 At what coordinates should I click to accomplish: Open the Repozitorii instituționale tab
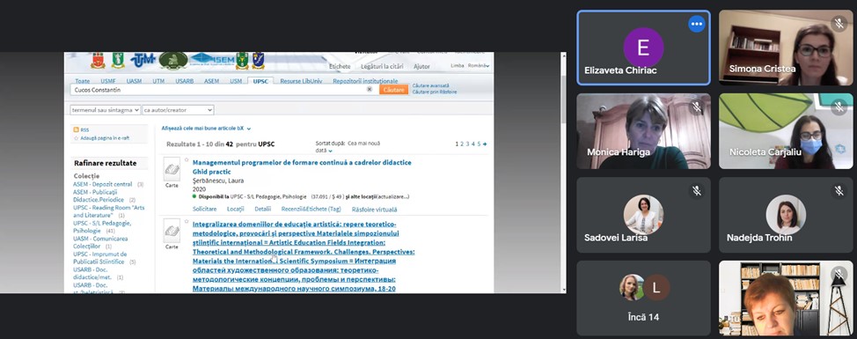pyautogui.click(x=365, y=81)
